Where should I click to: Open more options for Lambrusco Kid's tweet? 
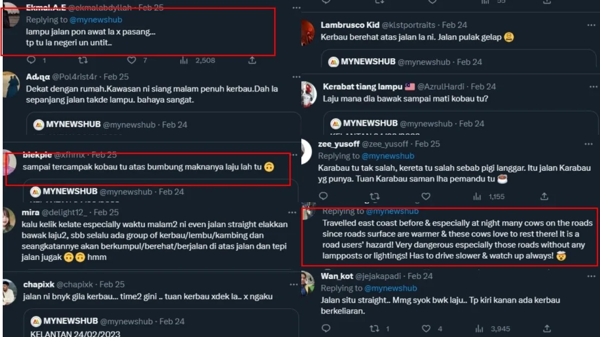click(x=591, y=26)
